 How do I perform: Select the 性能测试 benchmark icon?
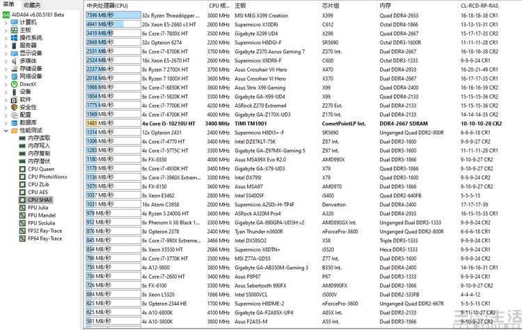(15, 131)
